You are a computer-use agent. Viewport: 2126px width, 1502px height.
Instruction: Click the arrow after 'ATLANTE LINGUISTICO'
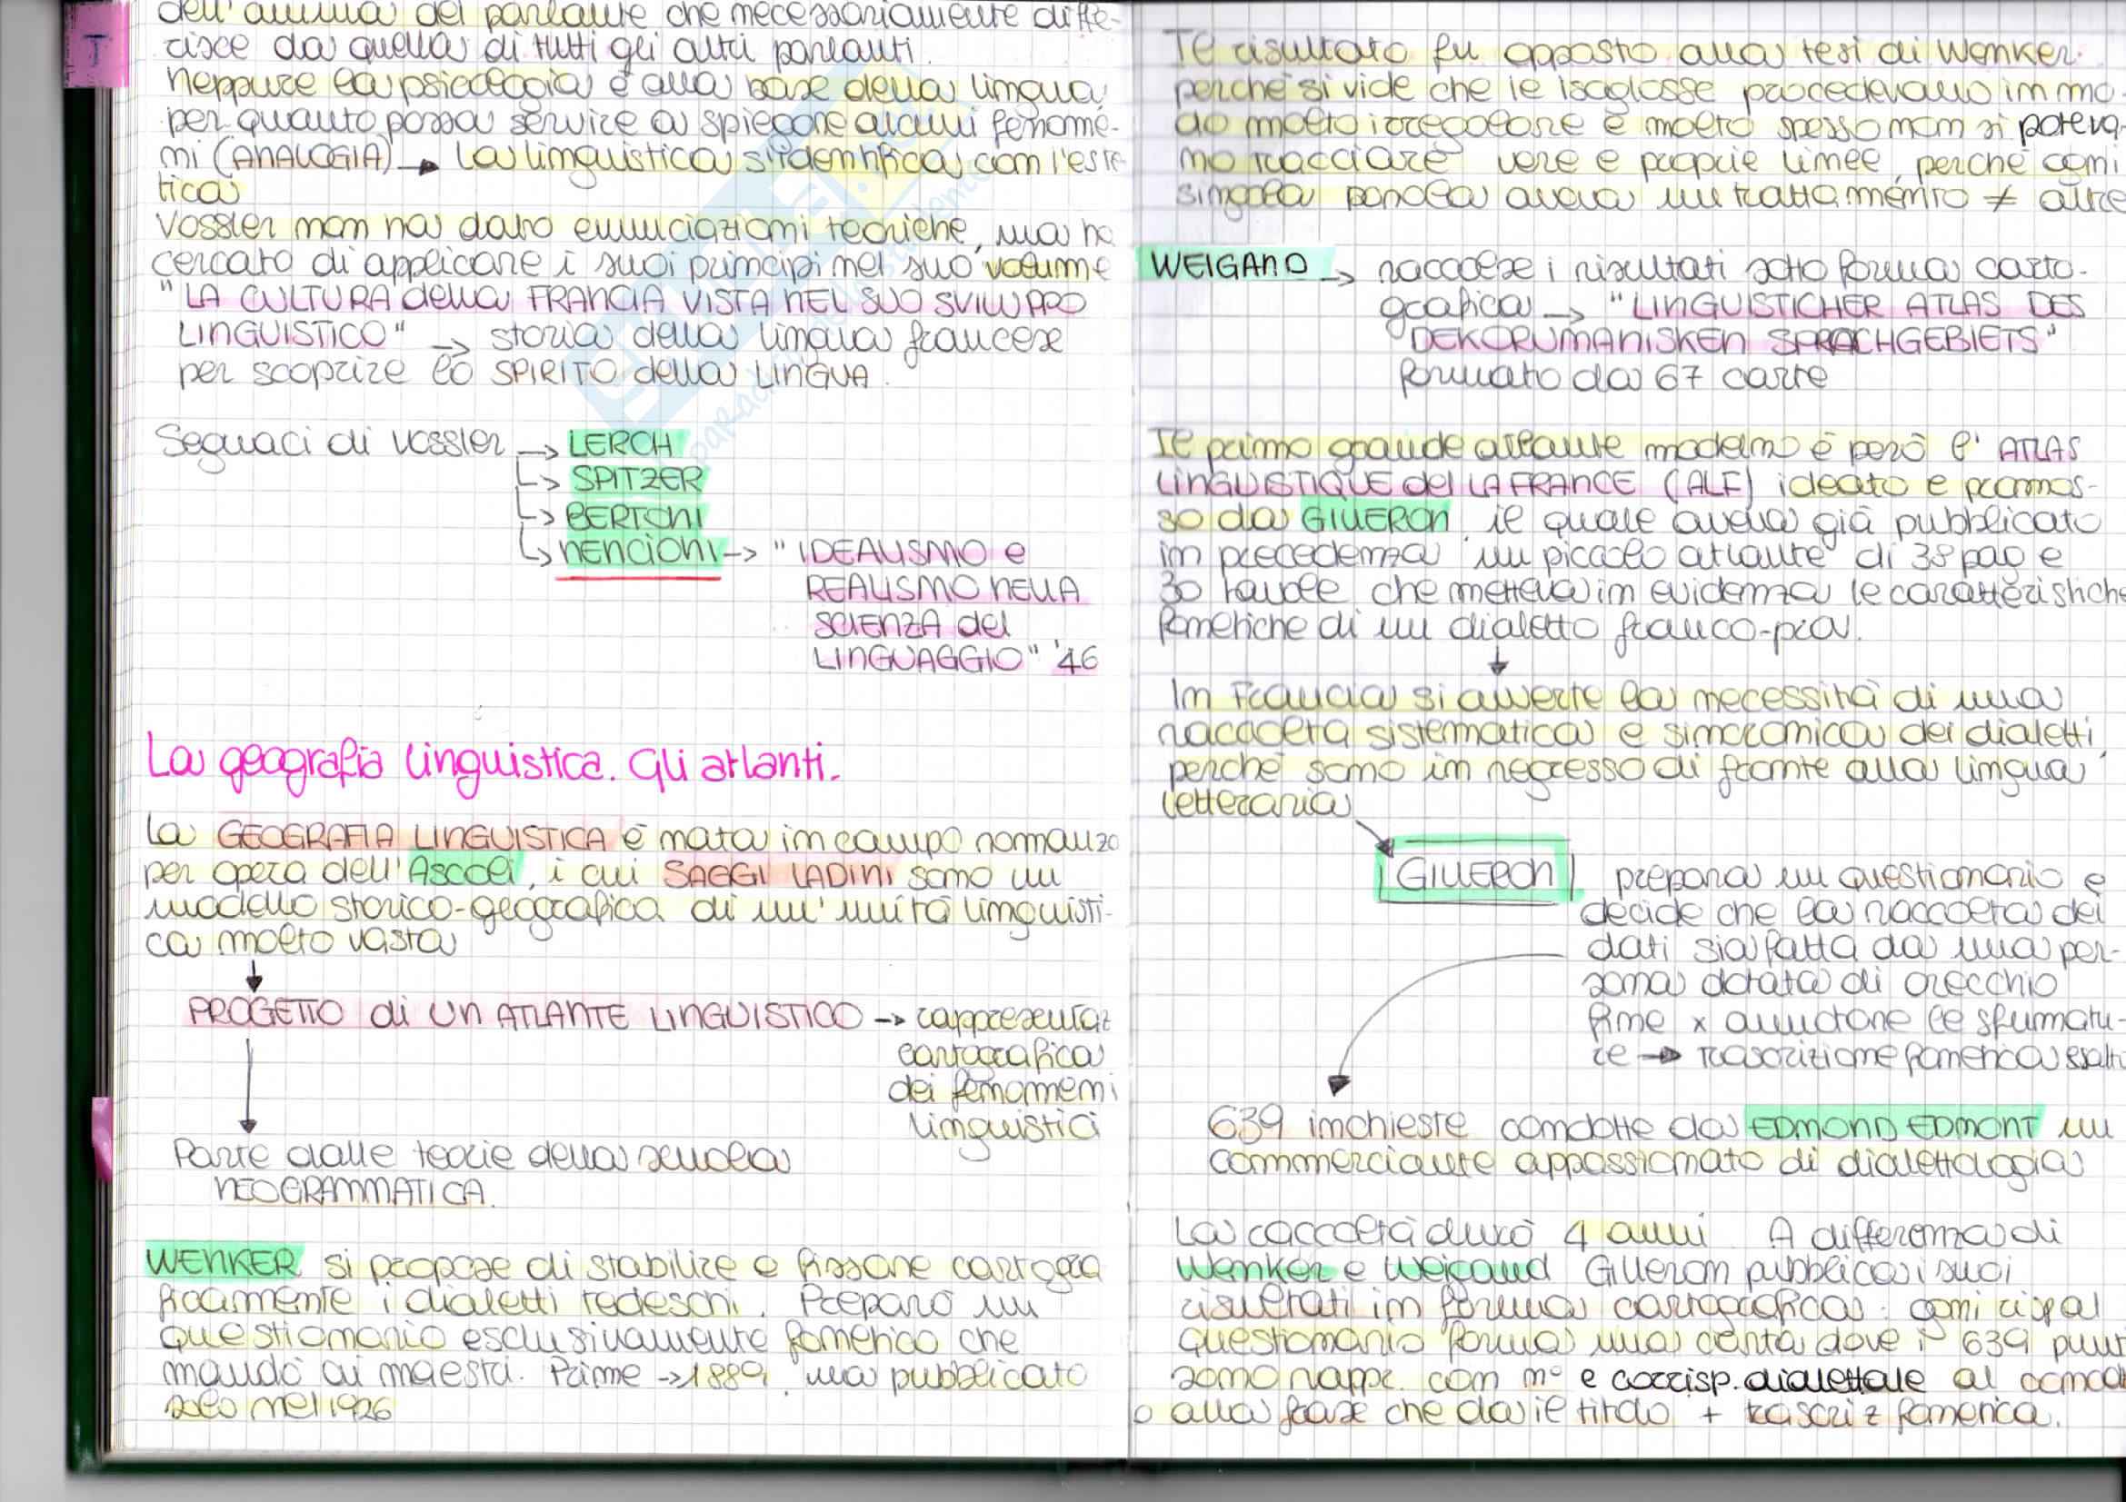(891, 1020)
